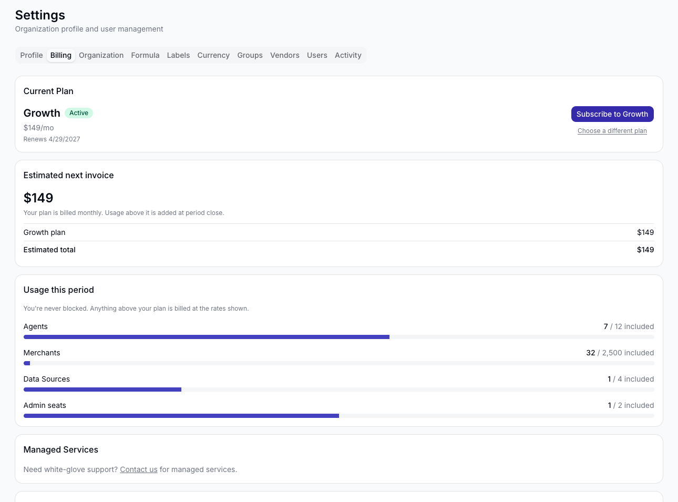Switch to the Organization tab
The height and width of the screenshot is (502, 678).
click(x=101, y=55)
